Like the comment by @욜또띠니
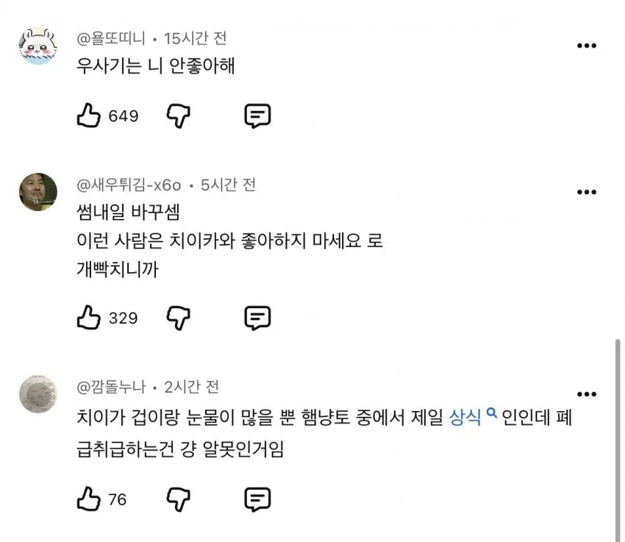 point(88,115)
